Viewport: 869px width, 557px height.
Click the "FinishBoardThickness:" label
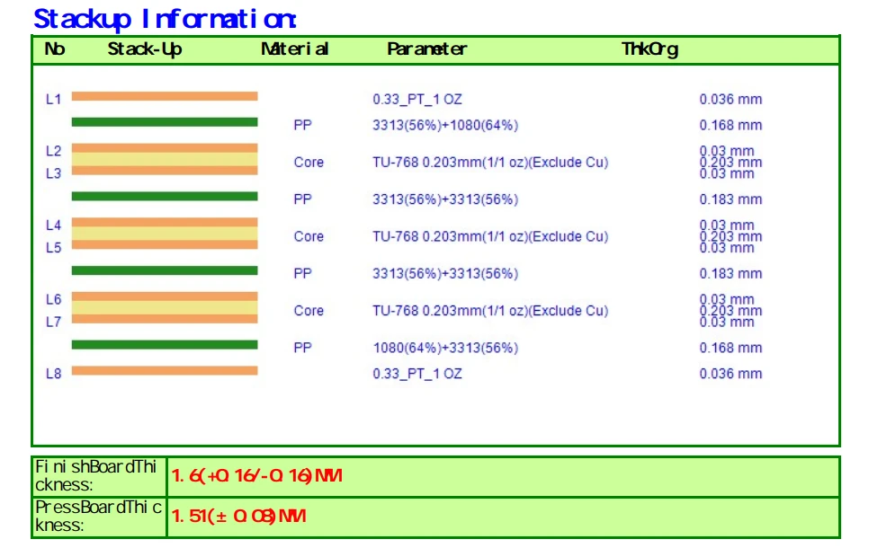(96, 475)
